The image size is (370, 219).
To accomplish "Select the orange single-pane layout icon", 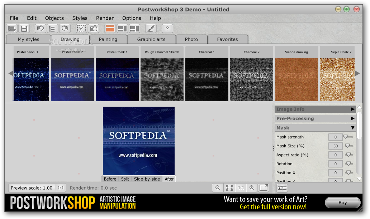I will click(110, 29).
